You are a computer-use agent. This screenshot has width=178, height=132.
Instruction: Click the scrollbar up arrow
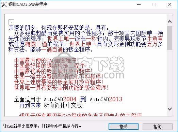(x=169, y=21)
